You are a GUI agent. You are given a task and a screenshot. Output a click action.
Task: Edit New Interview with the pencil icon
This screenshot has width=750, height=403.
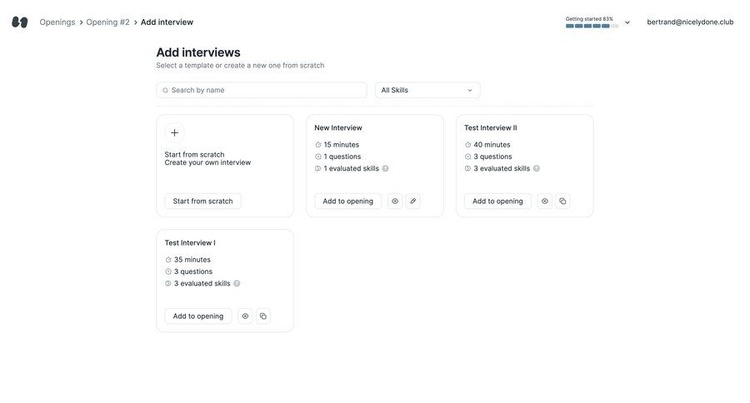point(413,201)
